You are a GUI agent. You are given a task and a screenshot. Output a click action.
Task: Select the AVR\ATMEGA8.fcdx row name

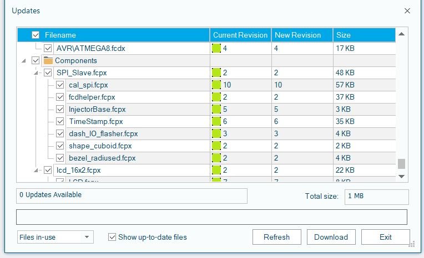[90, 48]
